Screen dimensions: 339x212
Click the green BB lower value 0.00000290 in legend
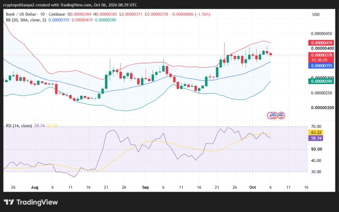pyautogui.click(x=106, y=20)
